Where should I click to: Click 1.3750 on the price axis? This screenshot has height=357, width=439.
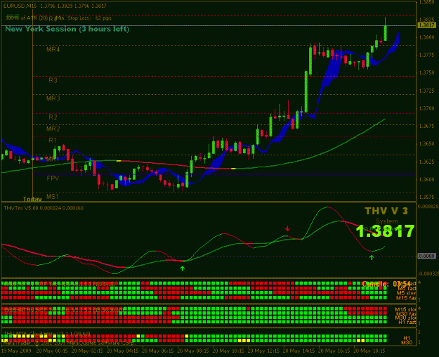[427, 72]
